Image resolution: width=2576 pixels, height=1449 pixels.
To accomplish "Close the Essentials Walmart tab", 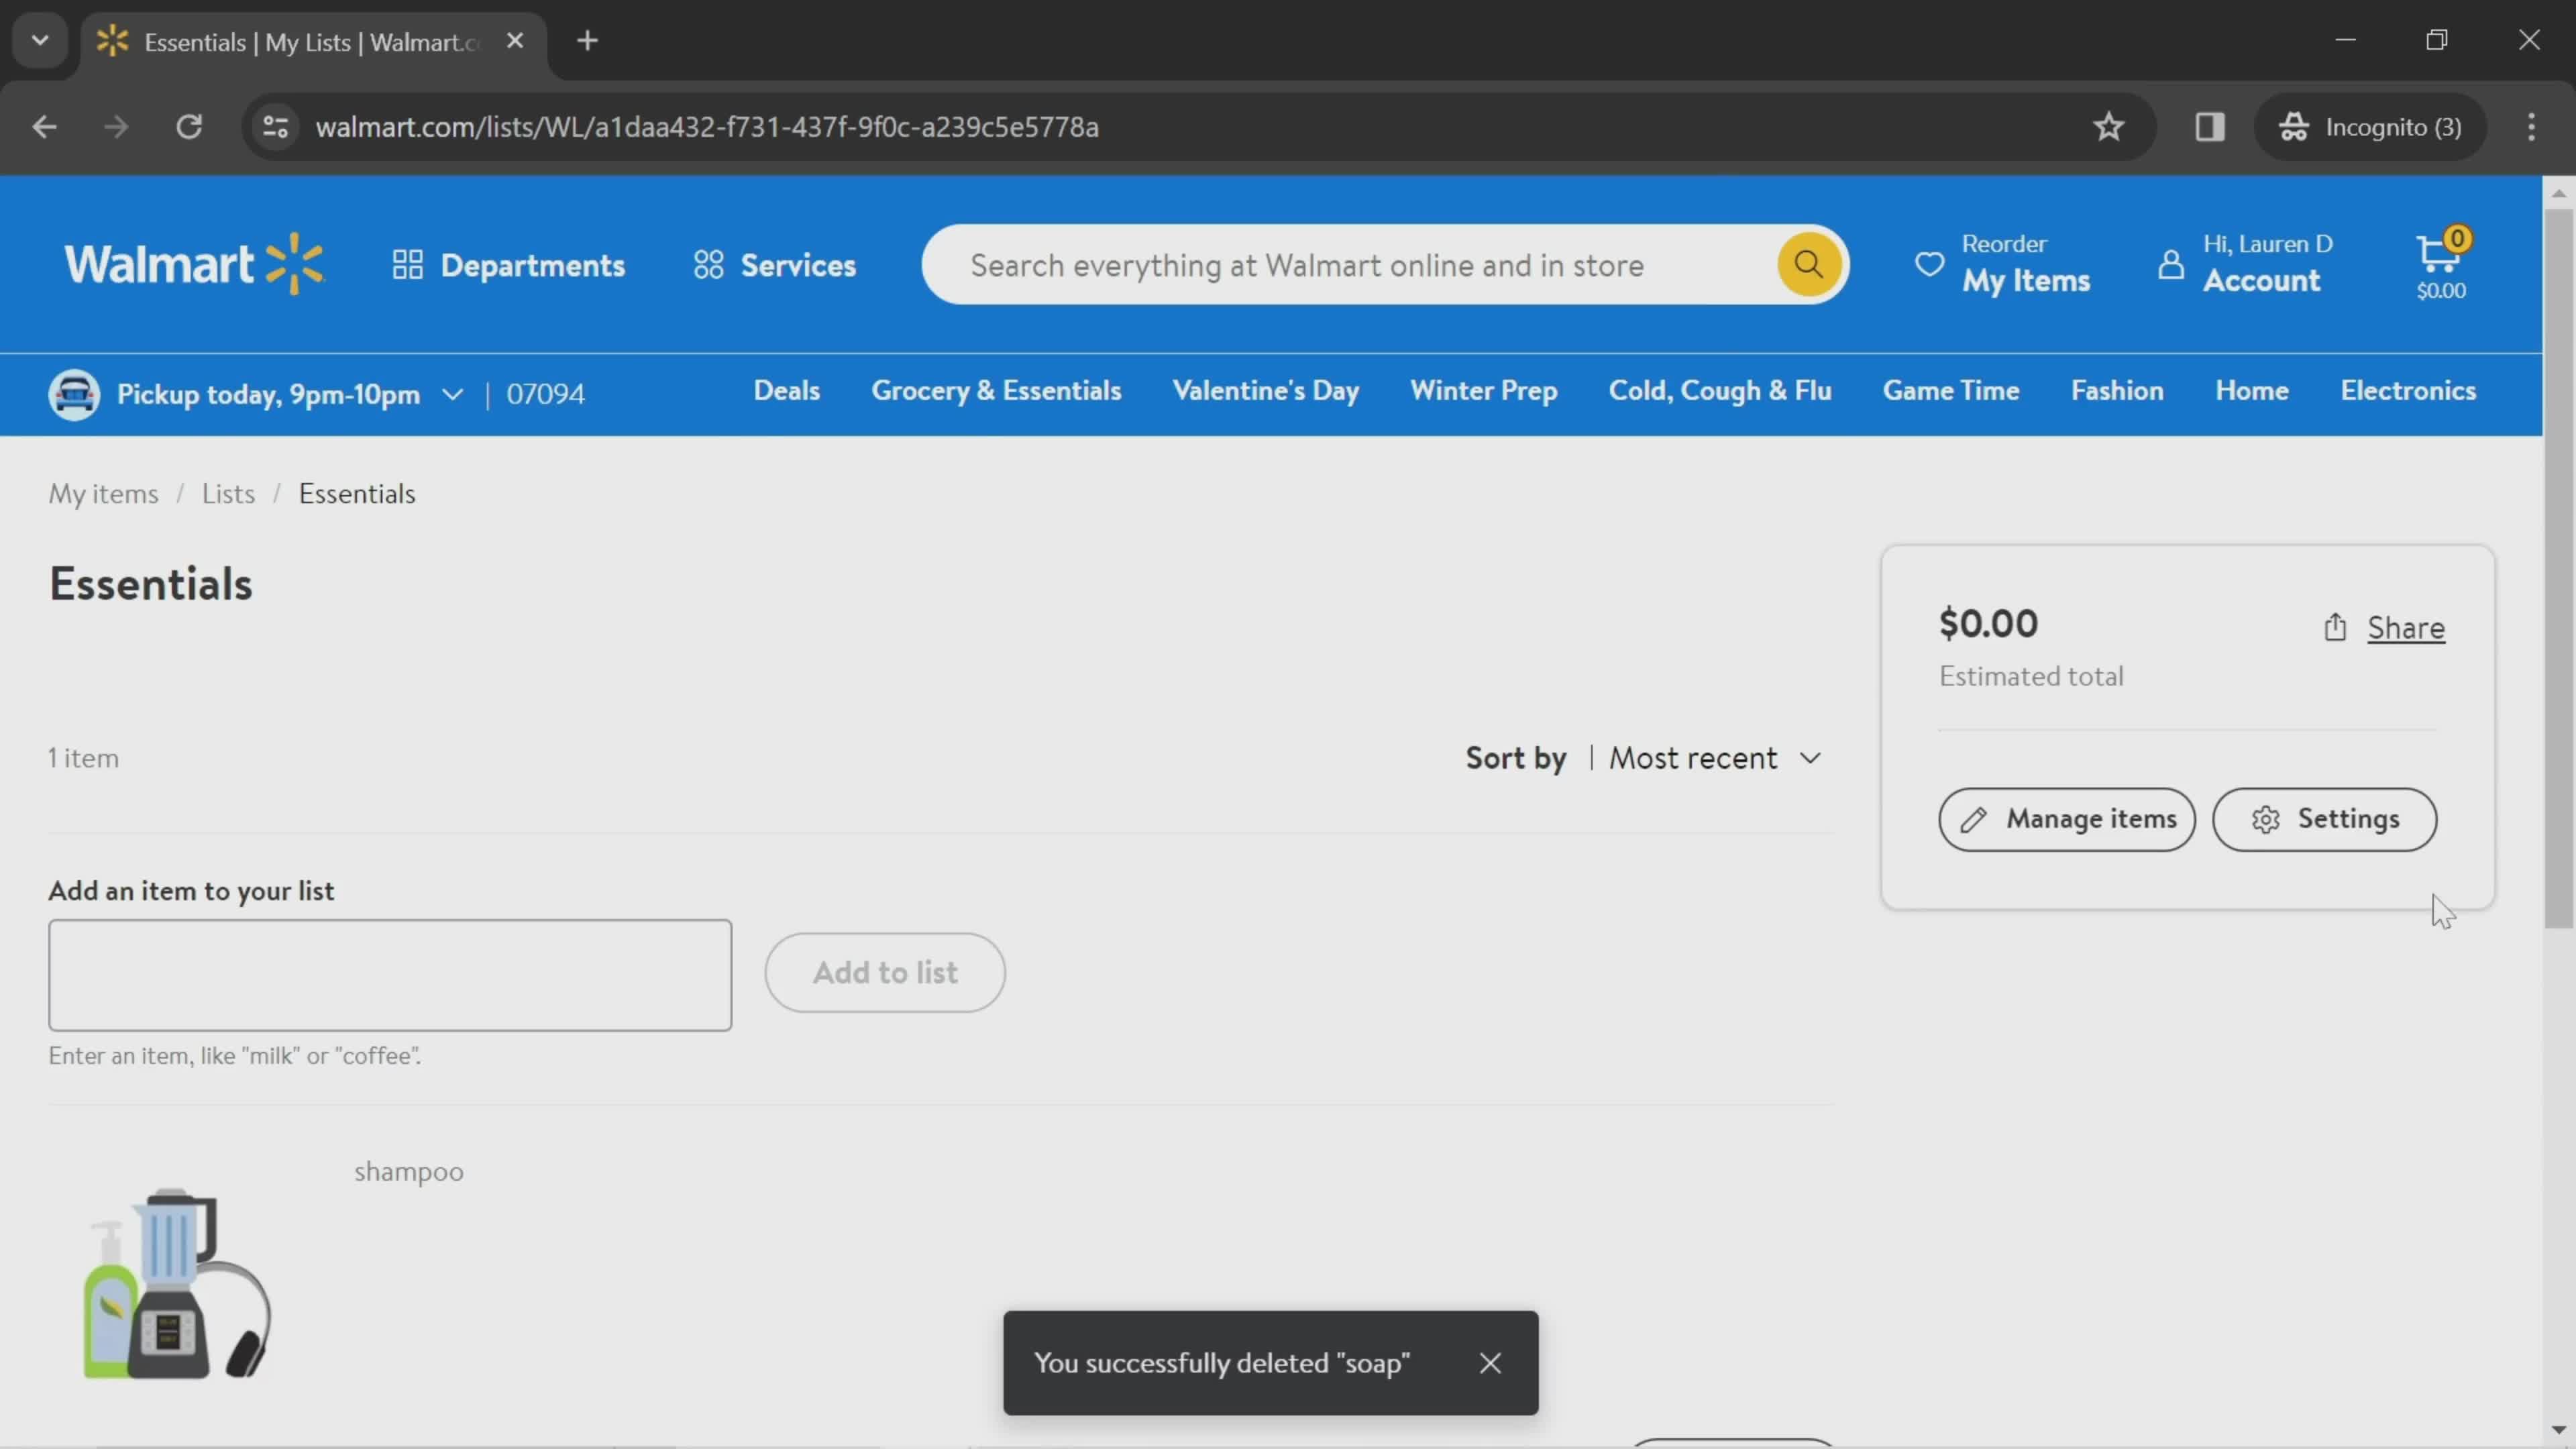I will click(515, 41).
